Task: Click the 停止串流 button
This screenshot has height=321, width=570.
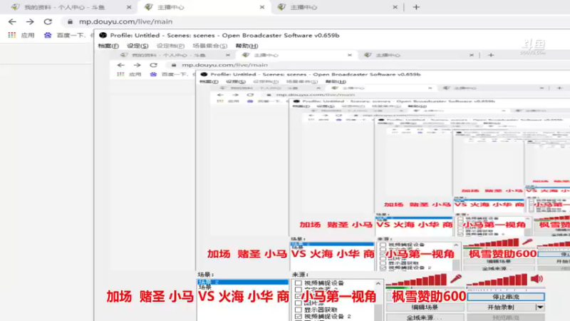Action: 506,297
